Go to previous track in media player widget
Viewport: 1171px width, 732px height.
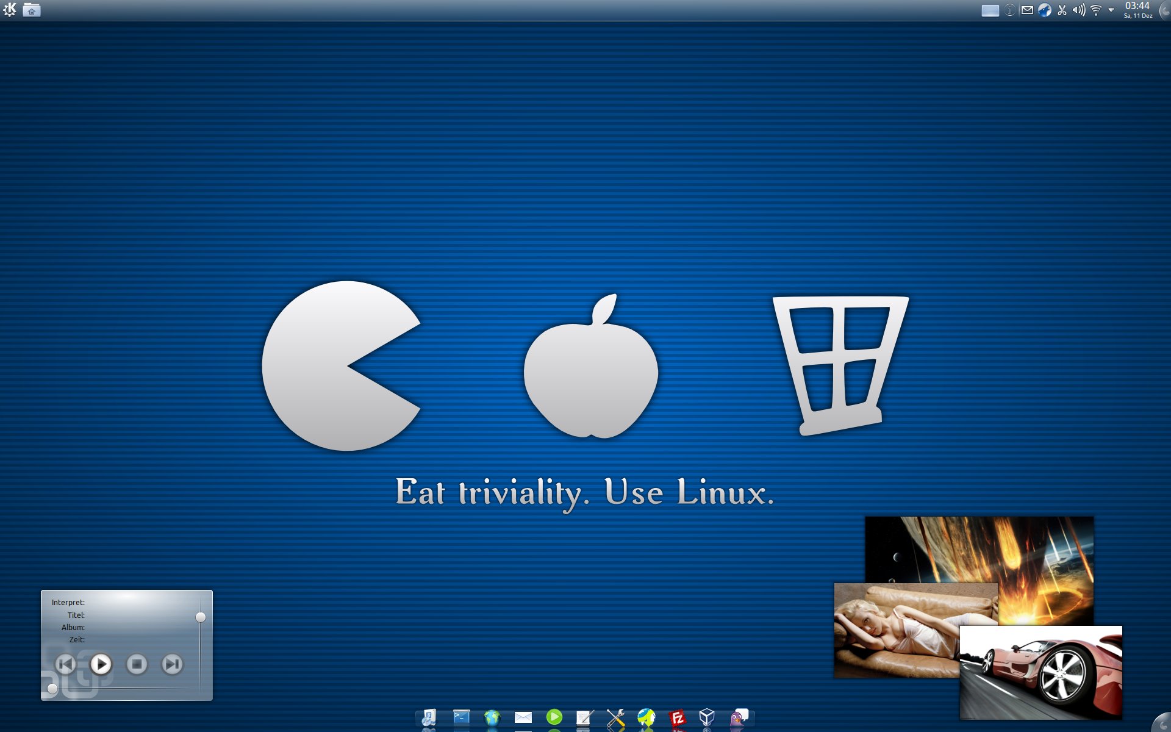coord(65,664)
